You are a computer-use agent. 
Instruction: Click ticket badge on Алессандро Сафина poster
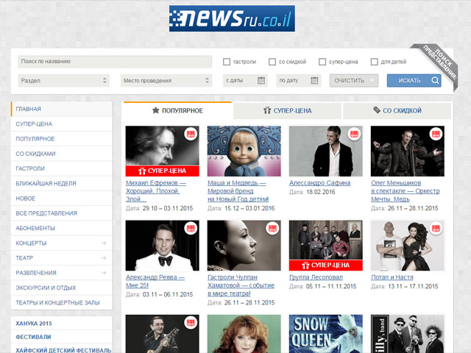click(x=354, y=134)
